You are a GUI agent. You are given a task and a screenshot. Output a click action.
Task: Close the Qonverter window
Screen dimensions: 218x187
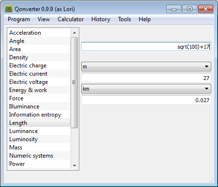206,9
